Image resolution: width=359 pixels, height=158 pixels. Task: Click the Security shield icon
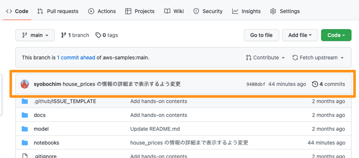pos(196,11)
